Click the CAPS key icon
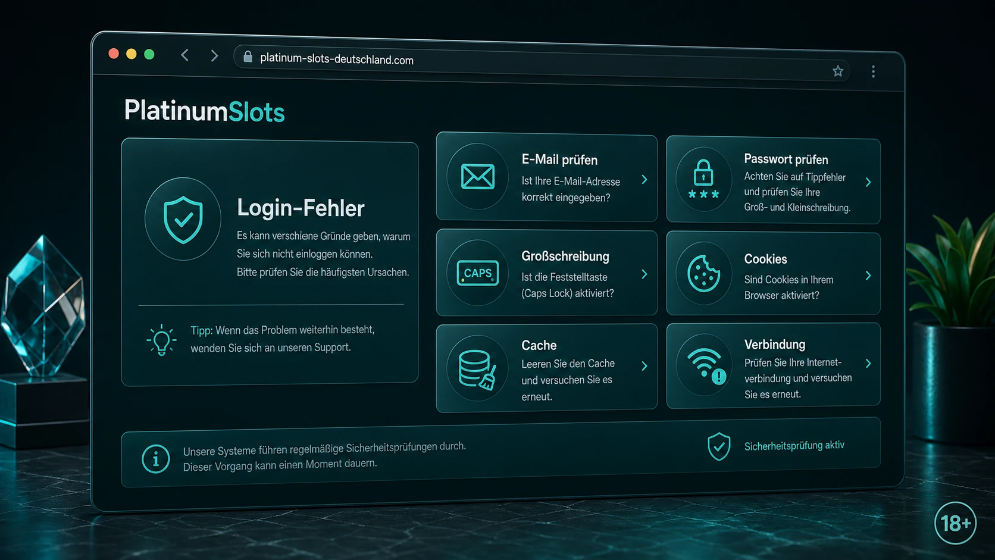 click(477, 273)
